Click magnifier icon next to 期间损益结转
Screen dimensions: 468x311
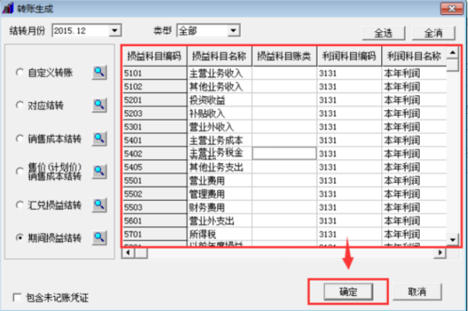[x=99, y=238]
